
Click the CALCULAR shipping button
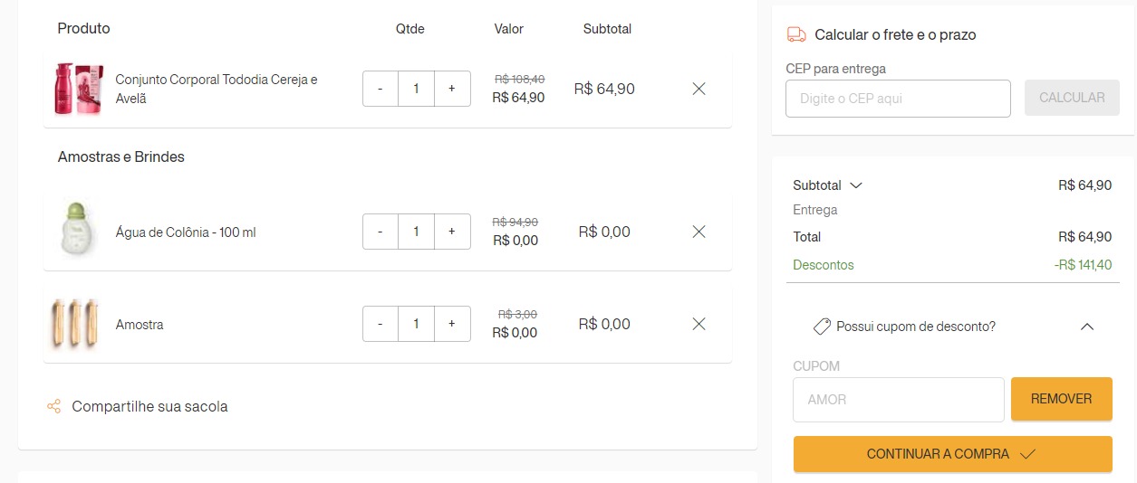coord(1072,98)
